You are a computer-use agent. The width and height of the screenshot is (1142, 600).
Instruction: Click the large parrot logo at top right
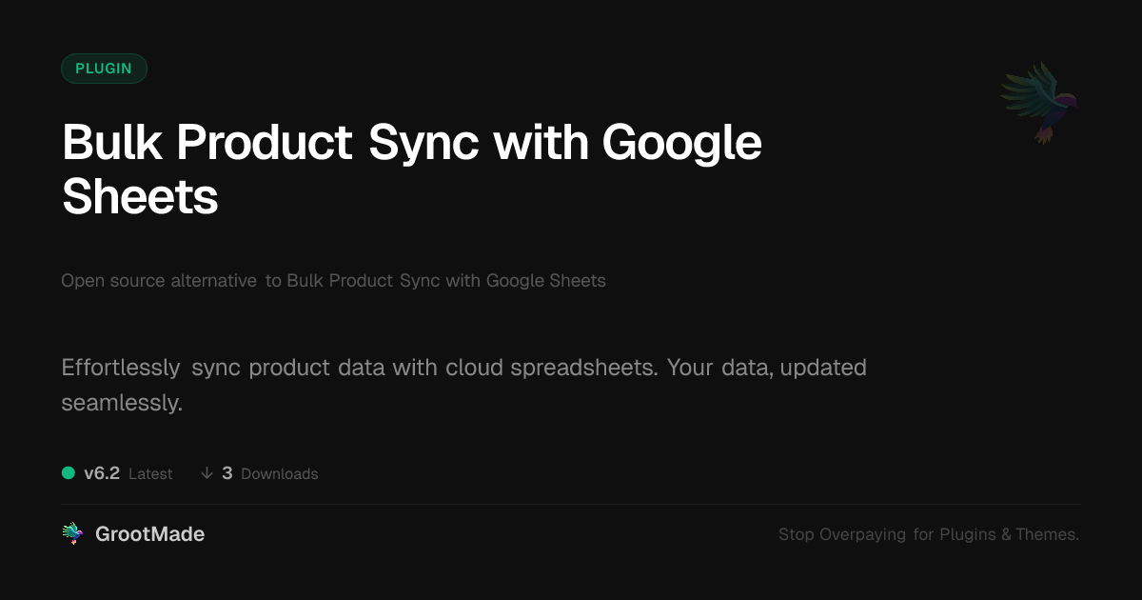click(x=1040, y=101)
